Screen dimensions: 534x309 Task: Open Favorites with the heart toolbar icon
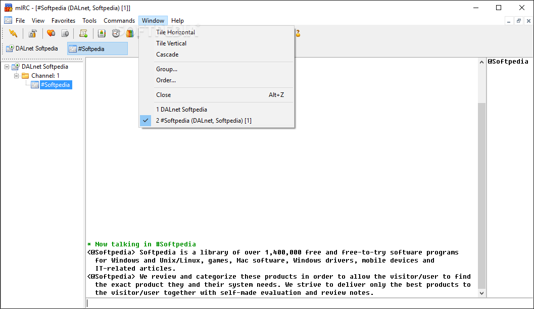point(51,33)
